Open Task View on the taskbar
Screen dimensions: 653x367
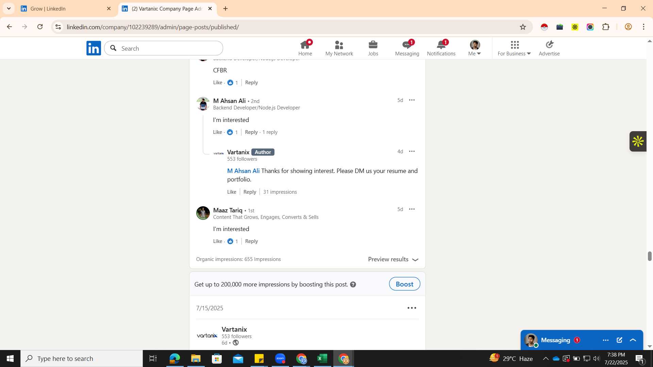(153, 359)
